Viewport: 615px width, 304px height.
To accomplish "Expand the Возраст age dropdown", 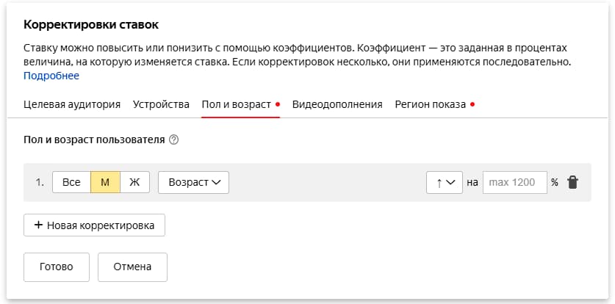I will (193, 183).
